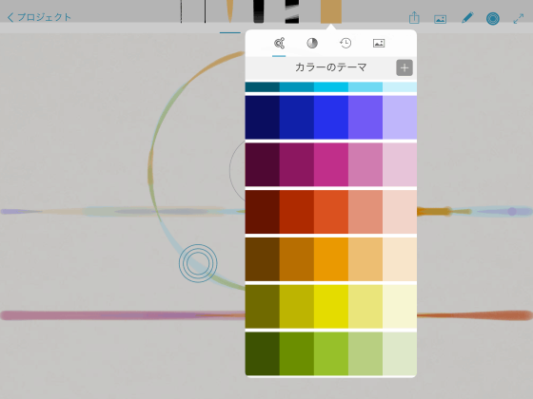Open the image import icon
Viewport: 533px width, 399px height.
pos(440,19)
